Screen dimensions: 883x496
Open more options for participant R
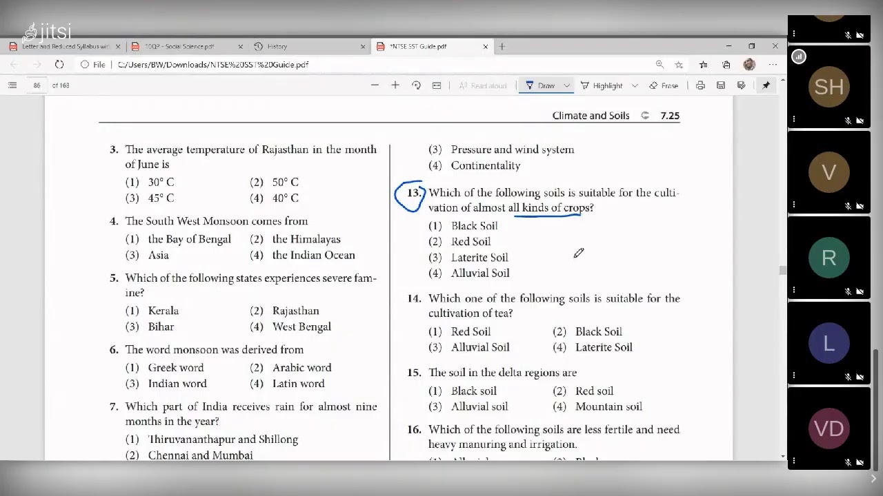coord(794,290)
